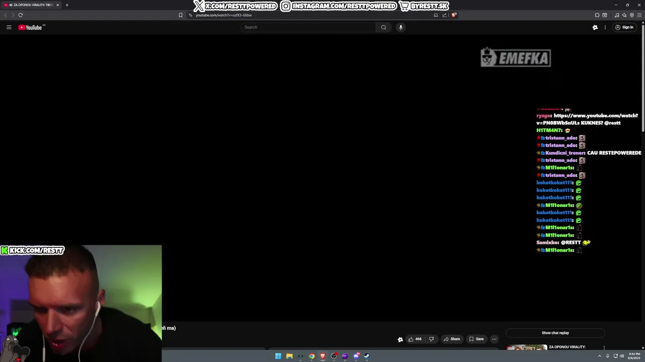Open browser main hamburger menu

click(639, 15)
